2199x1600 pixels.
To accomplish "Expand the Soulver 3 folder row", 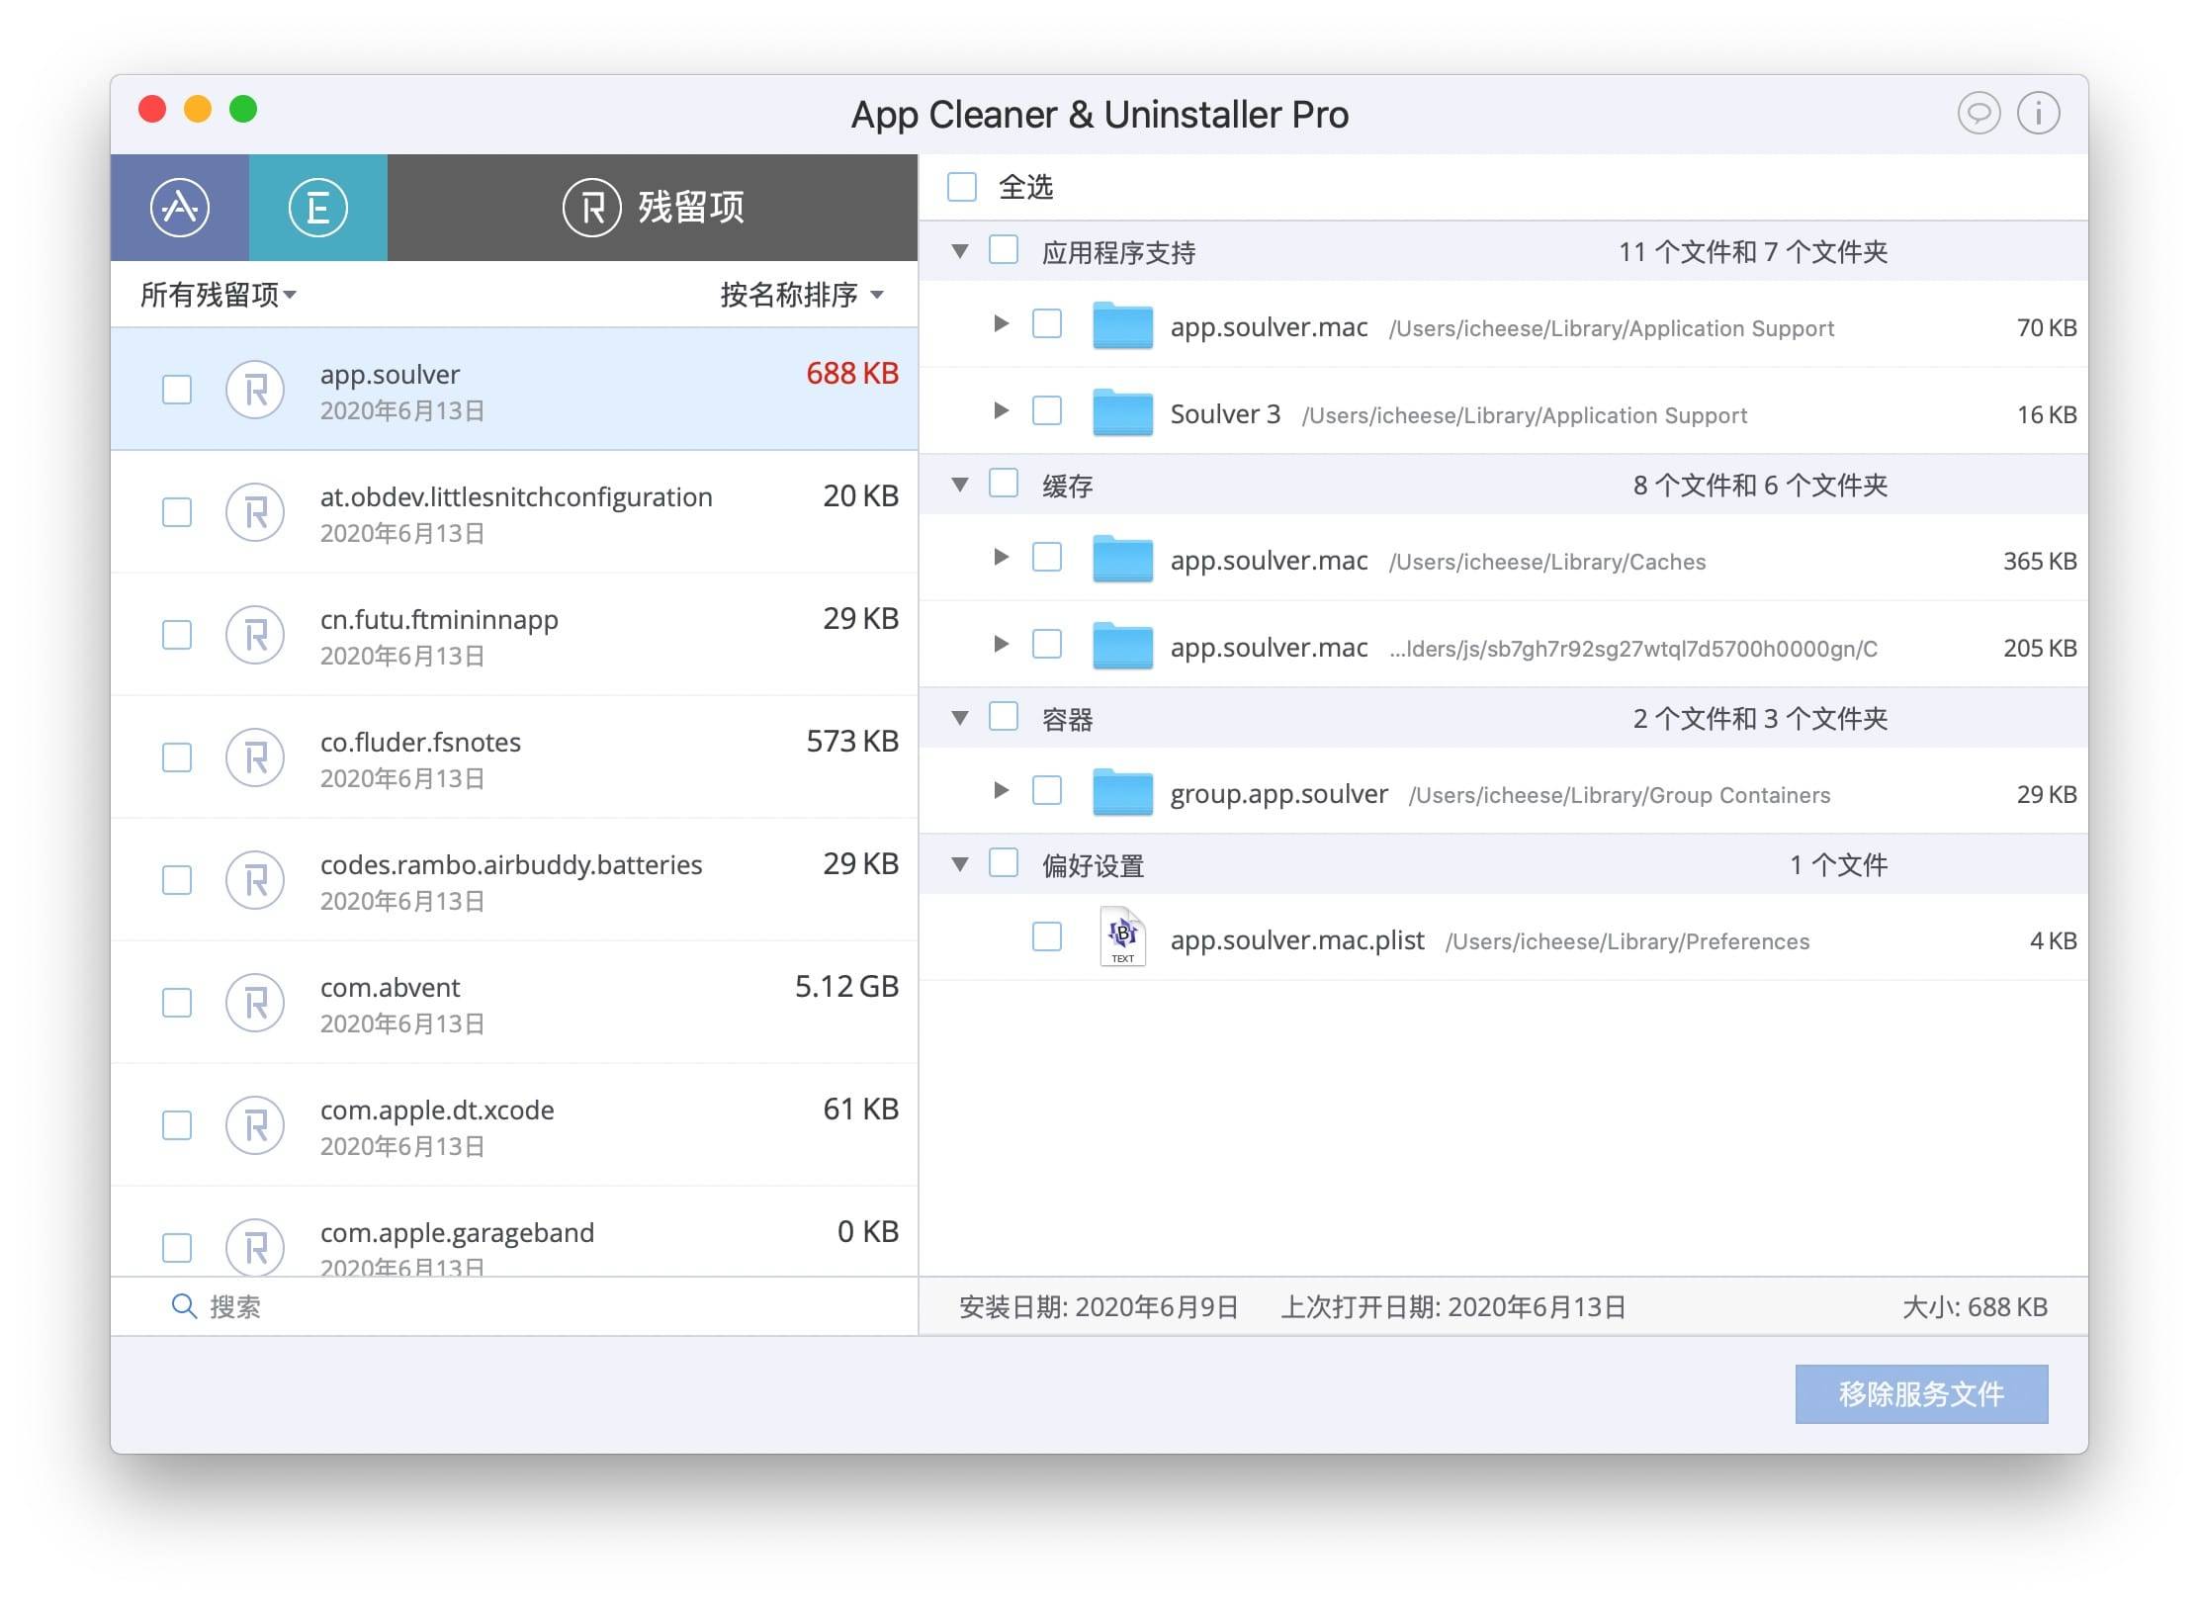I will tap(1001, 410).
